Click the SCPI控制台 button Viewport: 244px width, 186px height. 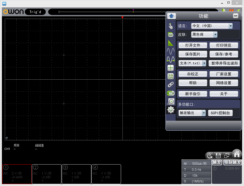click(220, 113)
